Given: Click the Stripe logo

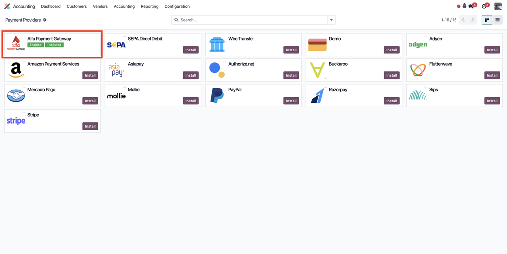Looking at the screenshot, I should [16, 121].
